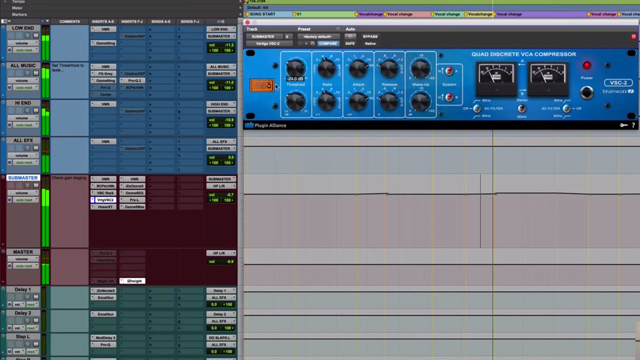640x360 pixels.
Task: Click COMMENTS column header
Action: [x=69, y=21]
